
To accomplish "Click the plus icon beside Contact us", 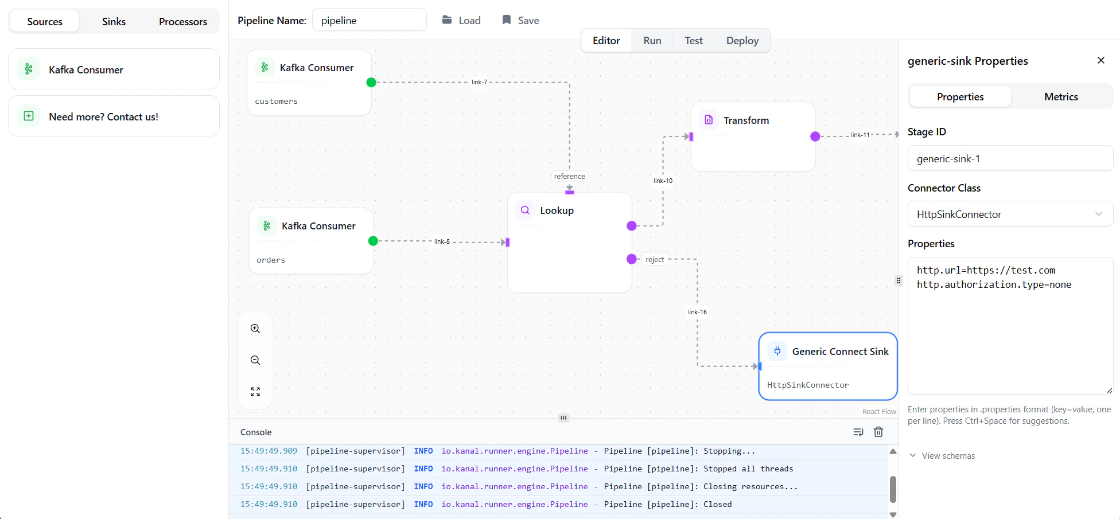I will (29, 116).
